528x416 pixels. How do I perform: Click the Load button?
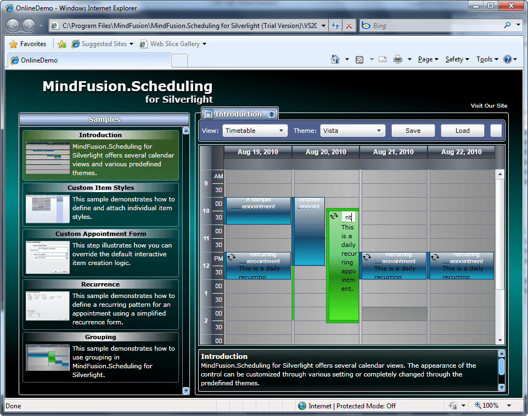463,131
